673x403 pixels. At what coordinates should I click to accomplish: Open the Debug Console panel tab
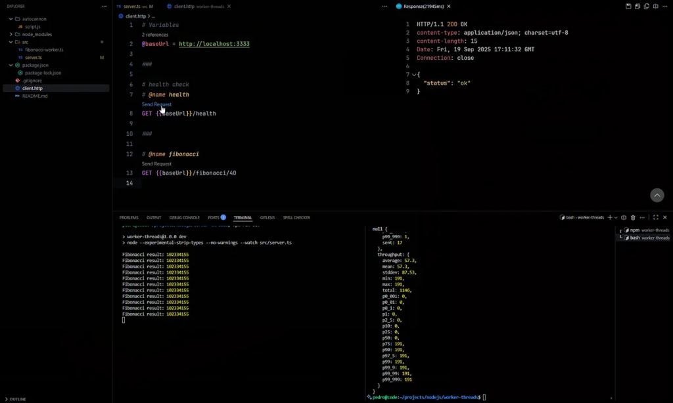(184, 217)
